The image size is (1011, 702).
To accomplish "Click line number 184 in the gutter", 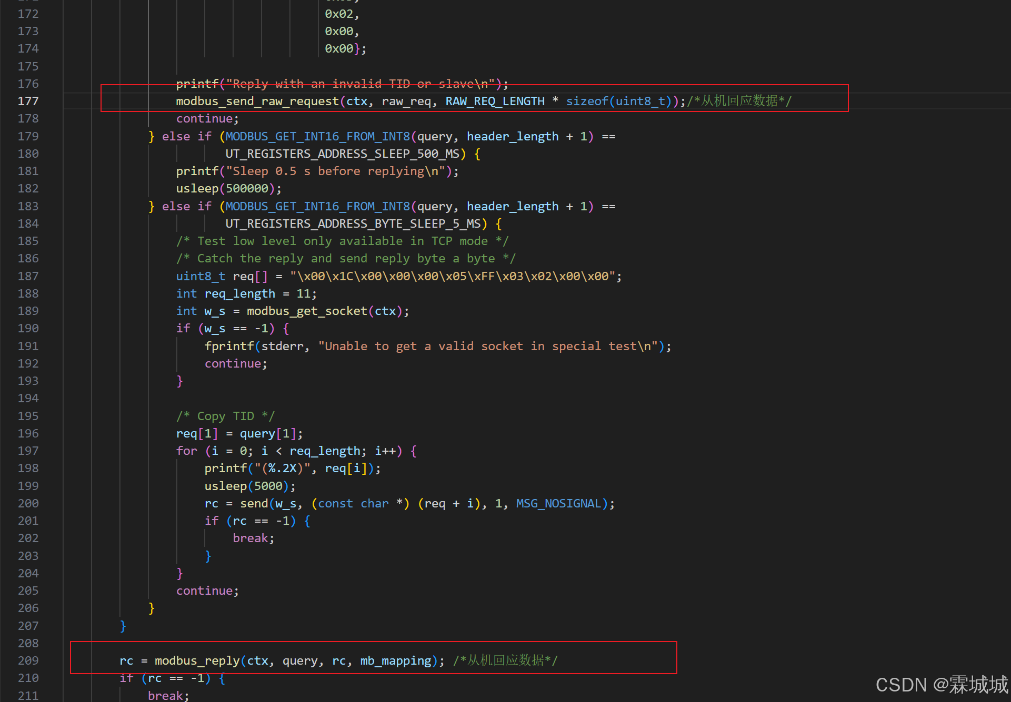I will tap(28, 223).
